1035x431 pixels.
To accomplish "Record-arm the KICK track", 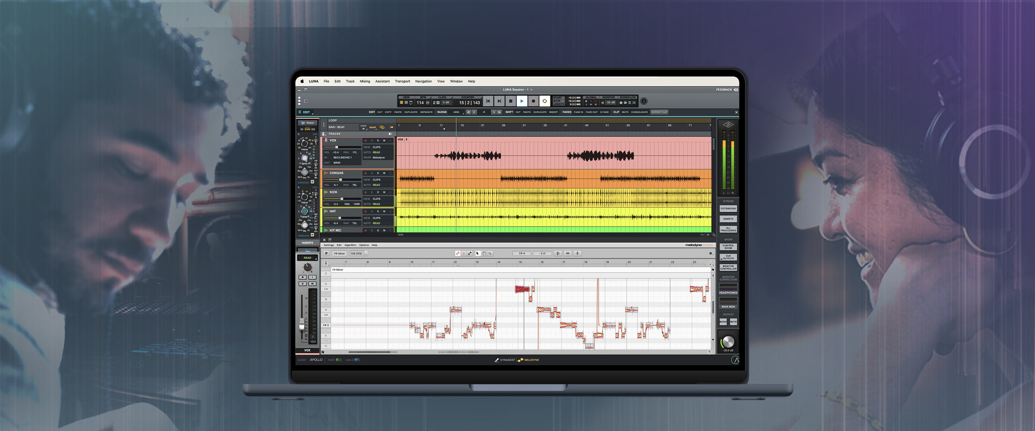I will pos(365,192).
